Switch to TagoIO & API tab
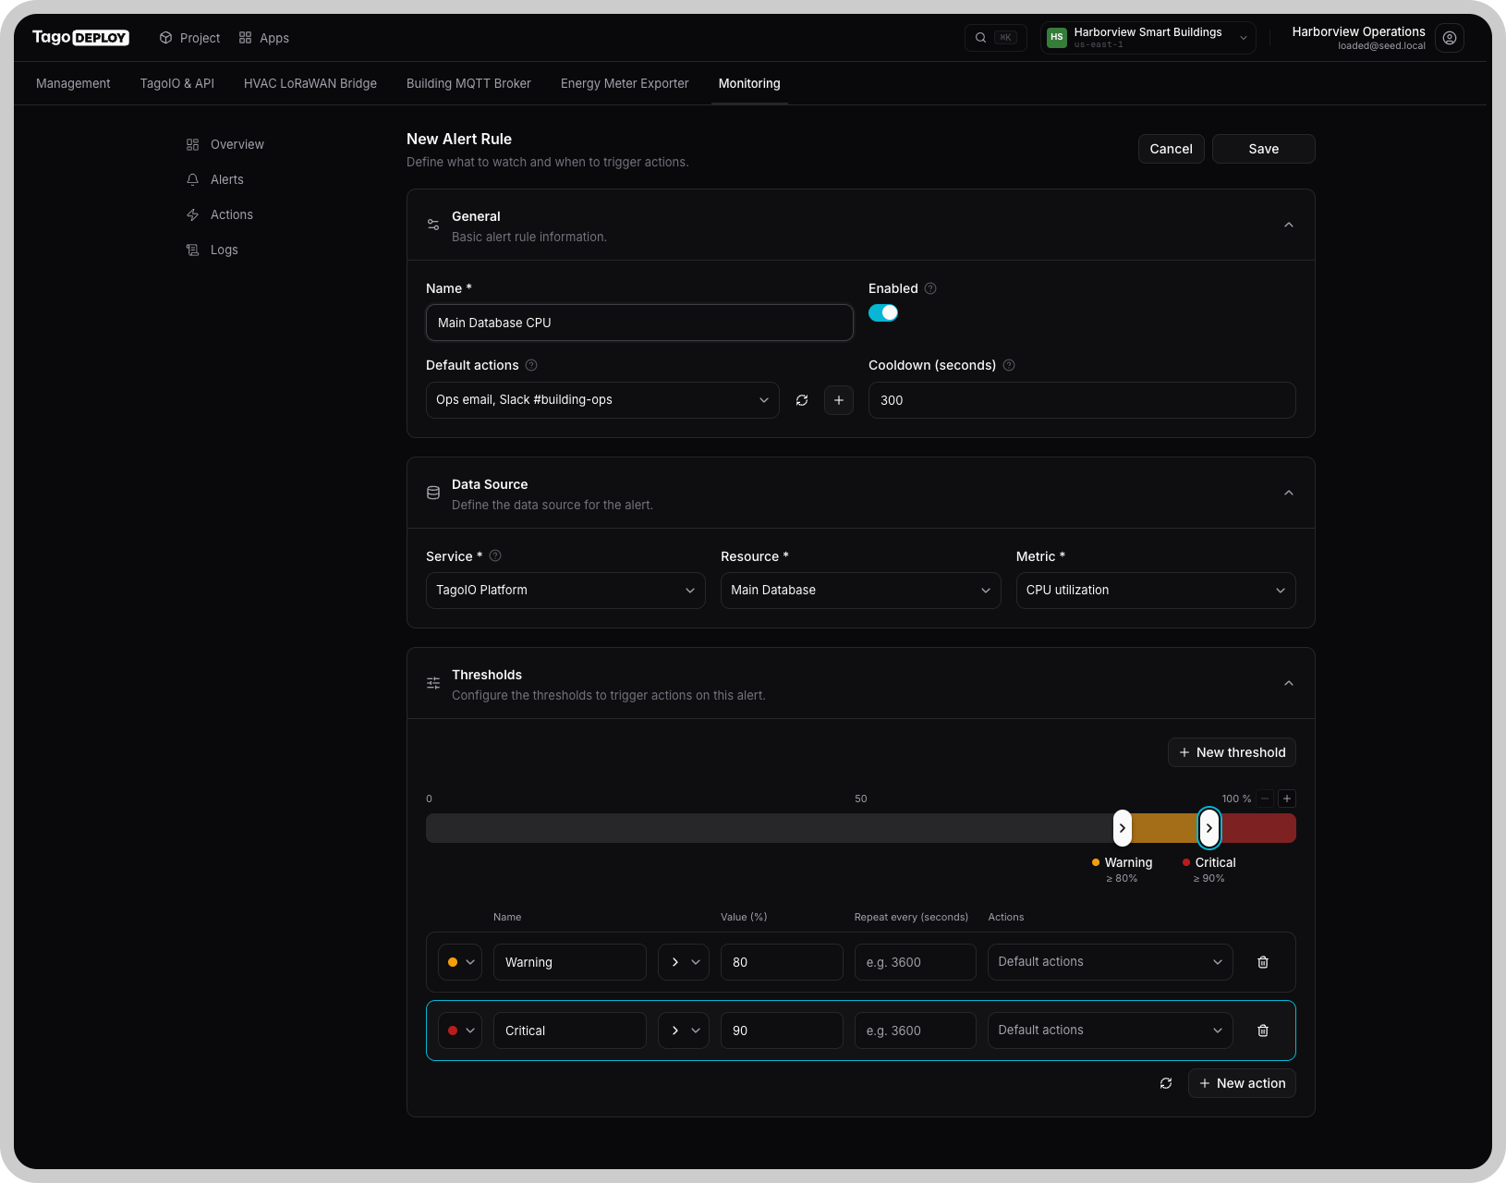This screenshot has height=1183, width=1506. (x=177, y=83)
